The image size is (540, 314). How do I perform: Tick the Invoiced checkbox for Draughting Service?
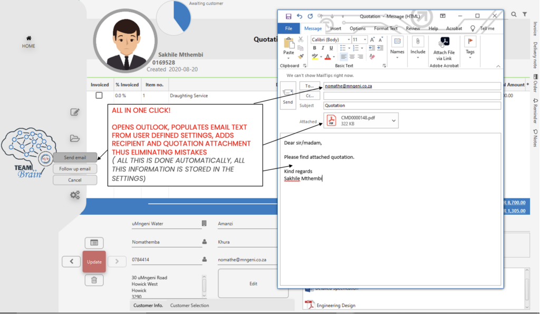[99, 96]
